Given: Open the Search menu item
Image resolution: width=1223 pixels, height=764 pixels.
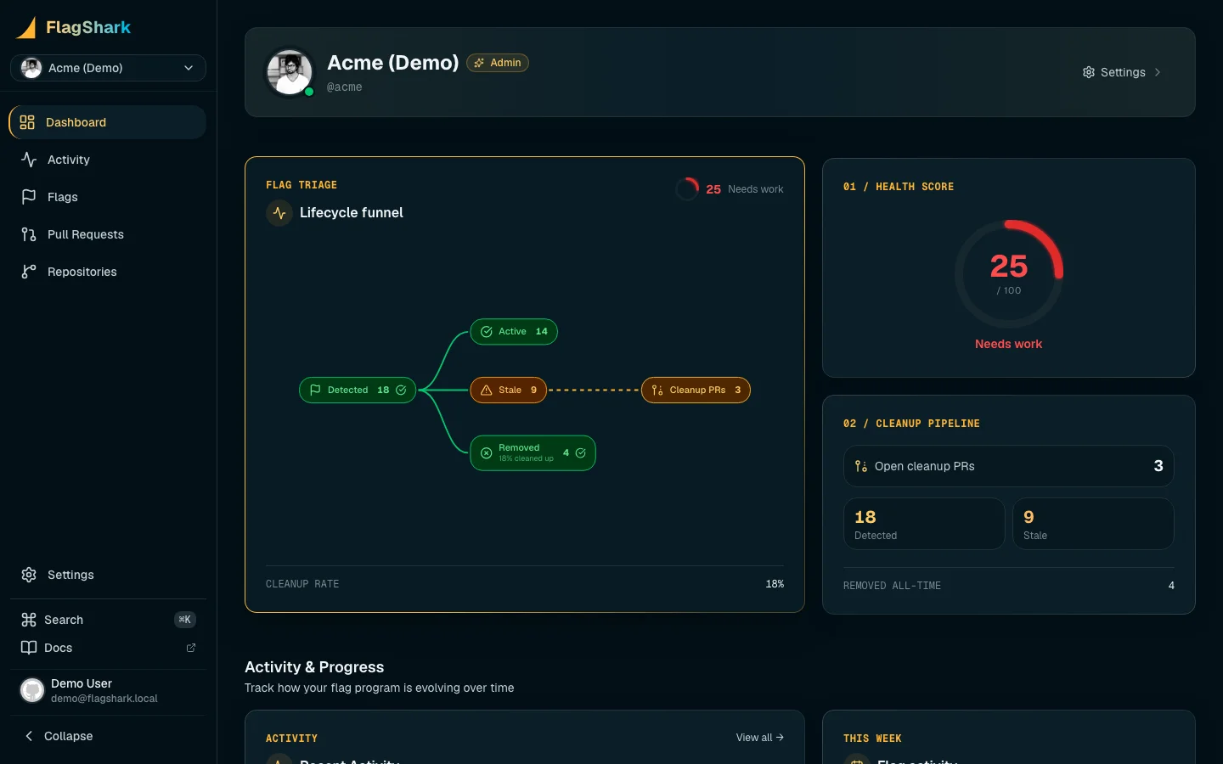Looking at the screenshot, I should pyautogui.click(x=108, y=620).
